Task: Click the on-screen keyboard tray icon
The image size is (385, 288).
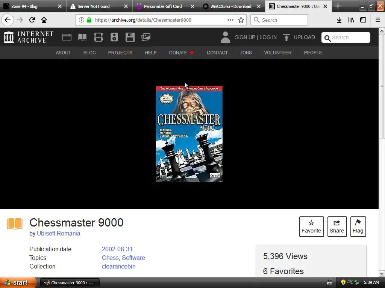Action: tap(329, 283)
